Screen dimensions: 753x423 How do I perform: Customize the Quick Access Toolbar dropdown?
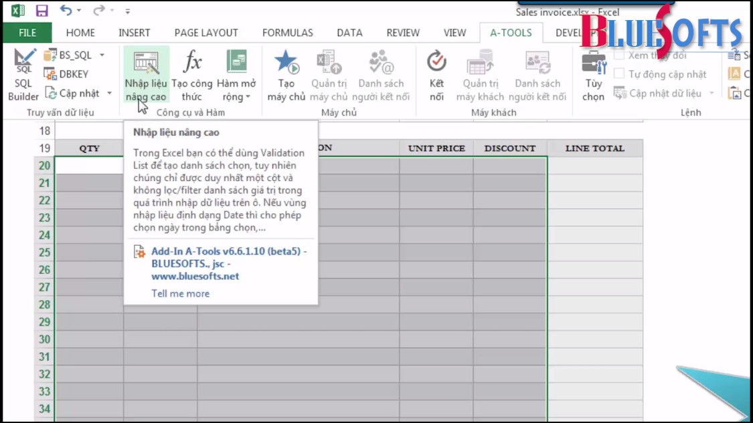tap(128, 11)
